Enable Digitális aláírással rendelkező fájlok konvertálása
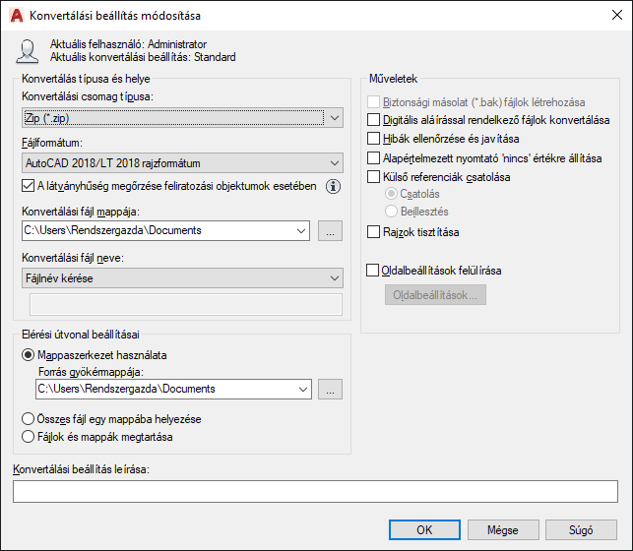The width and height of the screenshot is (633, 551). click(x=373, y=120)
